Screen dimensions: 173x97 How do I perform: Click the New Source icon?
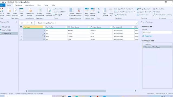pyautogui.click(x=9, y=10)
